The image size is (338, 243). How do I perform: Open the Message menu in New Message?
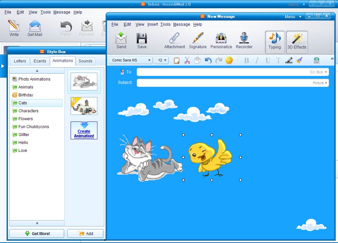coord(182,24)
